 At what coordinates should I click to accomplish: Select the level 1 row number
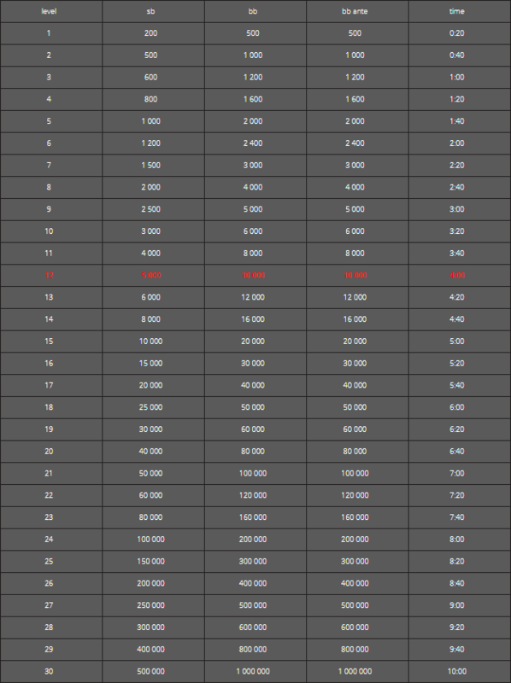[49, 33]
